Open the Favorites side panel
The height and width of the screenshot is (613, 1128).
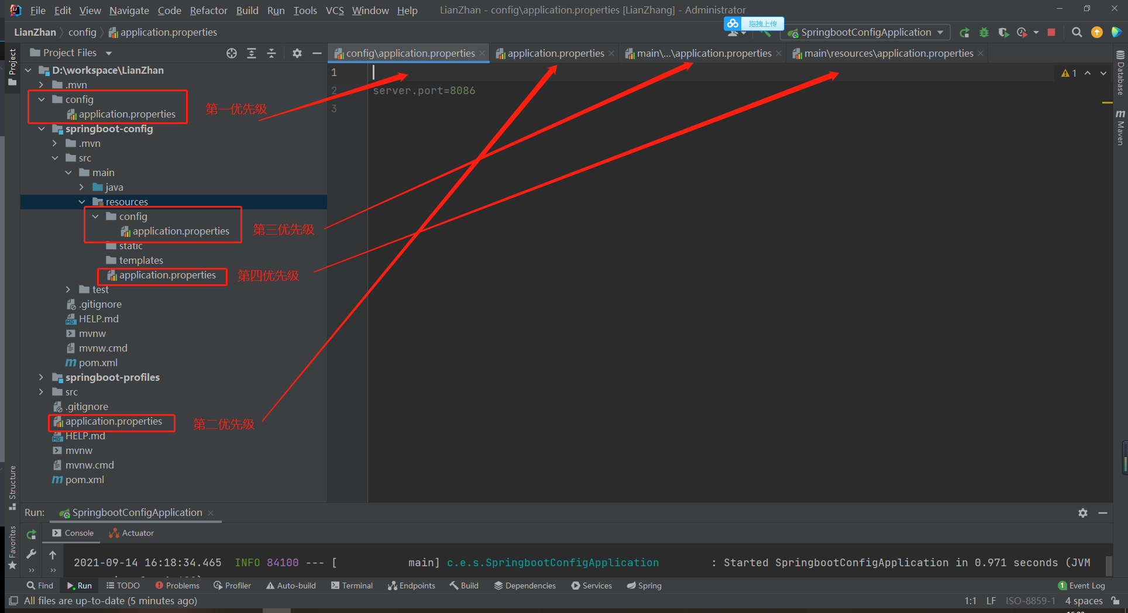(x=12, y=547)
